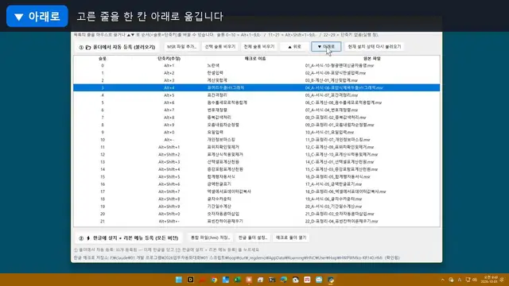
Task: Select the row with shortcut Alt+Shift+-
Action: [256, 222]
